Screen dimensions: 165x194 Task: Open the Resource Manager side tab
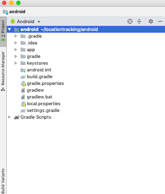[3, 71]
